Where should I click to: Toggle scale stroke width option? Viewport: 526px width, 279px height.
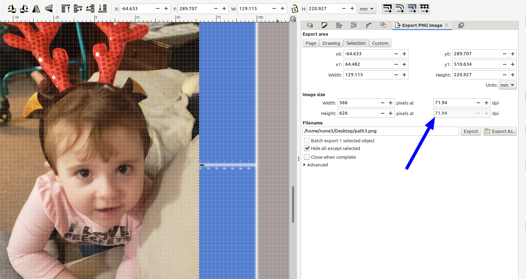pyautogui.click(x=387, y=8)
